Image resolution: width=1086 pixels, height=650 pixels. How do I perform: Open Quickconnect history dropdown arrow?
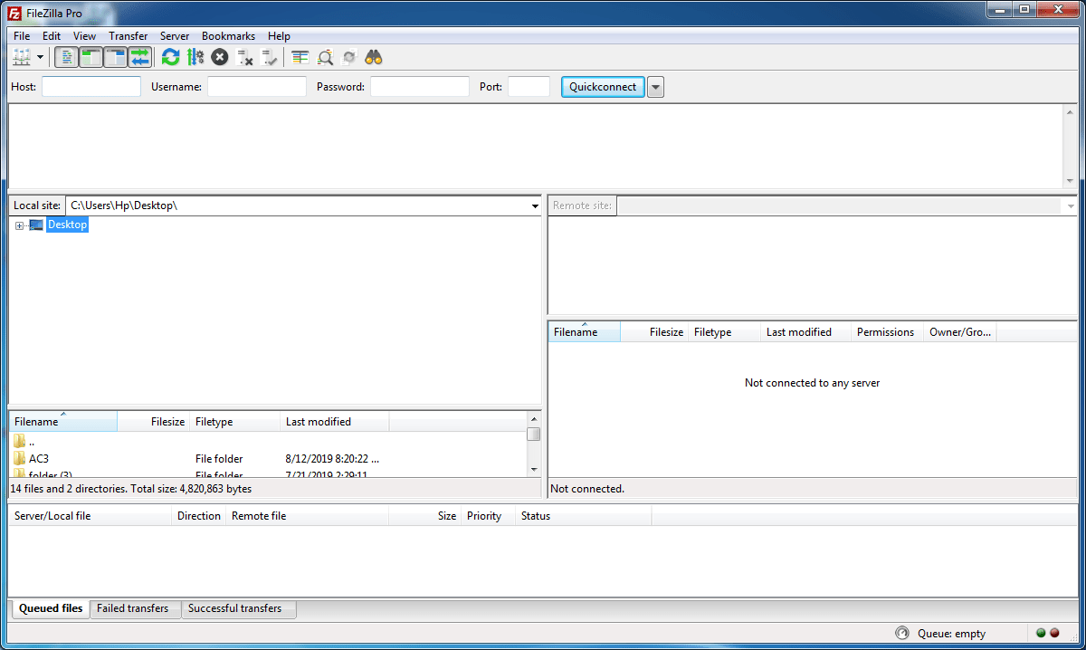tap(656, 87)
